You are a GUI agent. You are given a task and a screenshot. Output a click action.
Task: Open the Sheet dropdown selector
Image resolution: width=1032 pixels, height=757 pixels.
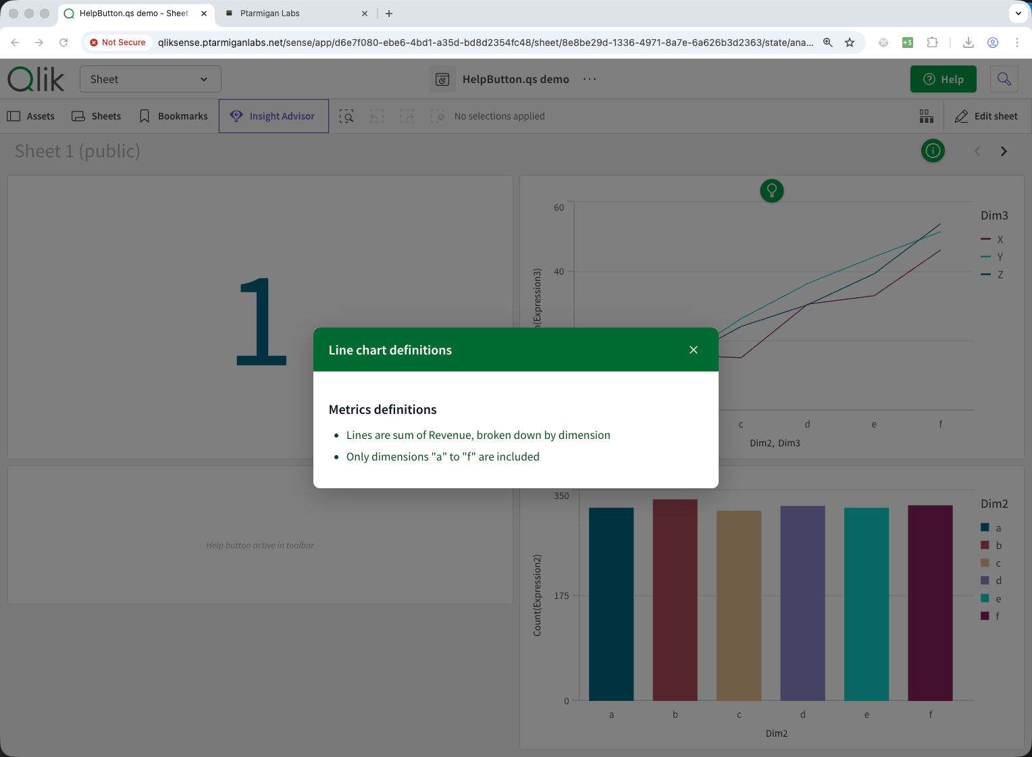tap(150, 79)
